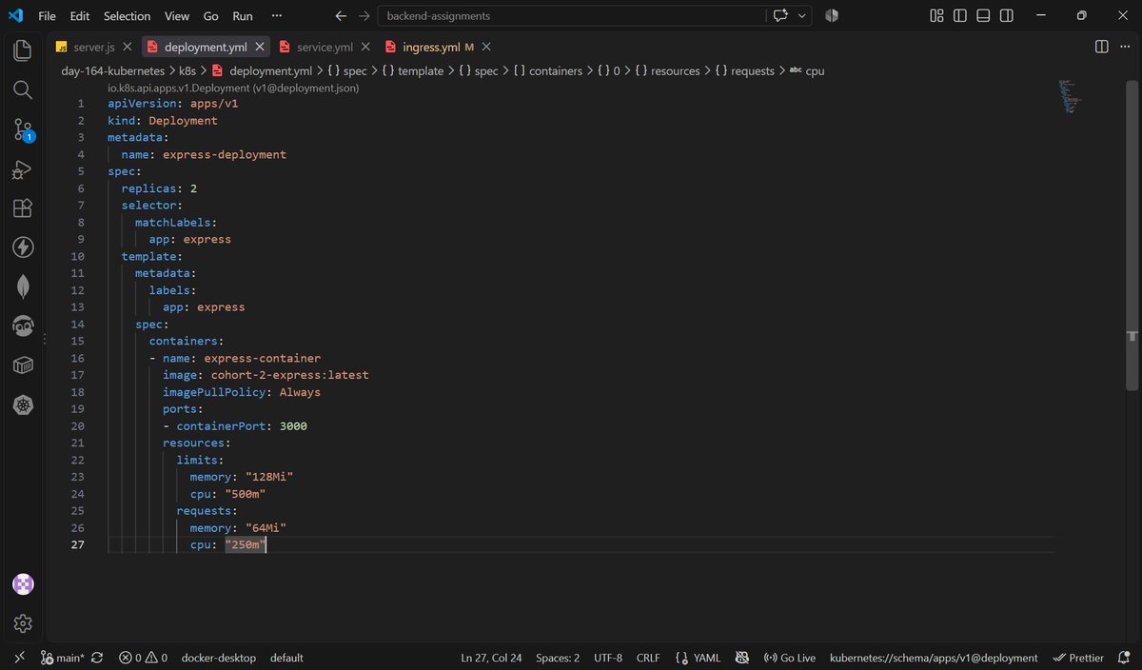This screenshot has width=1142, height=670.
Task: Open the Docker containers icon view
Action: [x=23, y=365]
